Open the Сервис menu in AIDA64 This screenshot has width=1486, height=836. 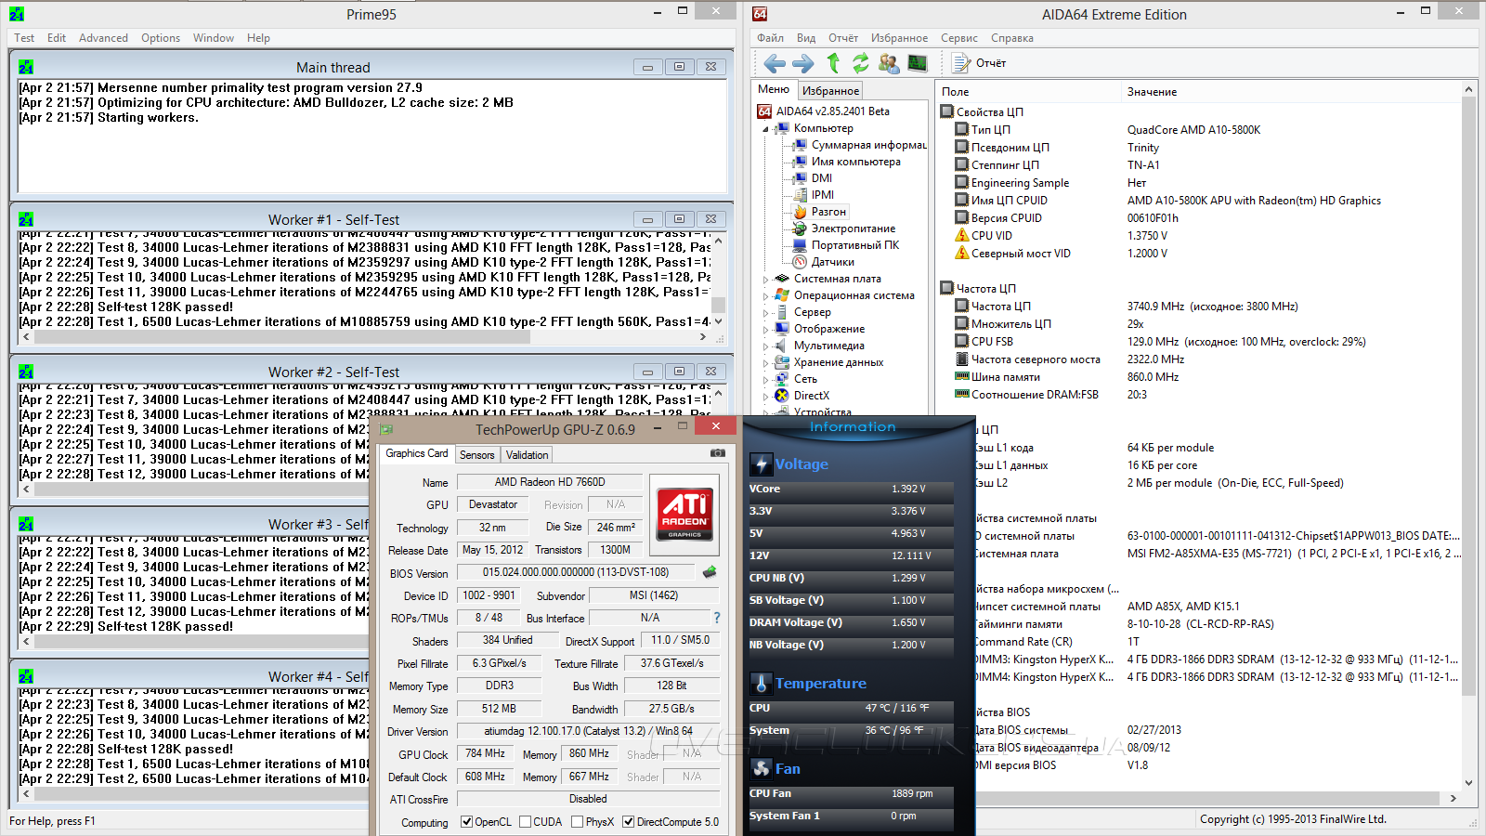[x=959, y=38]
